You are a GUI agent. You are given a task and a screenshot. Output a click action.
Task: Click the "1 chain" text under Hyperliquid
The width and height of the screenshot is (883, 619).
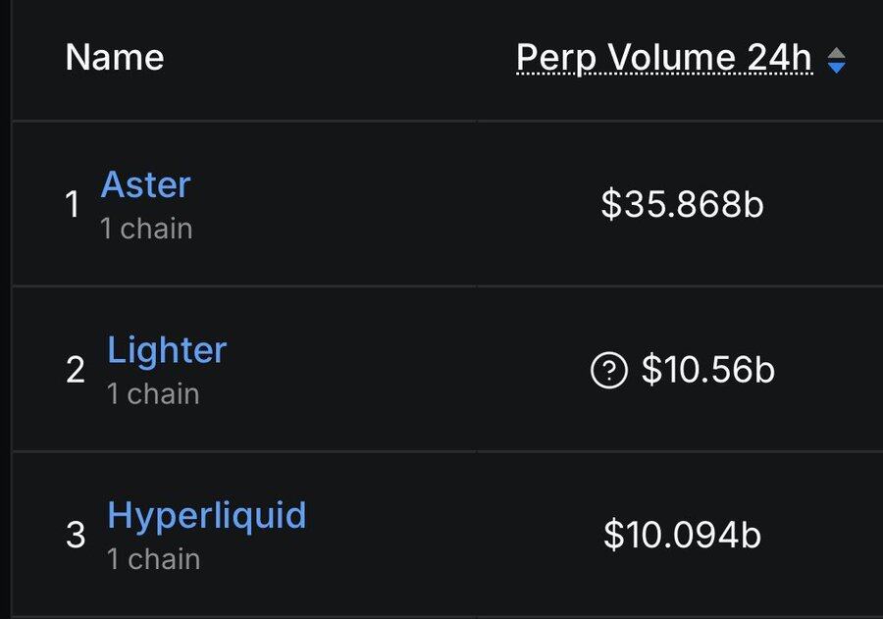pos(154,559)
